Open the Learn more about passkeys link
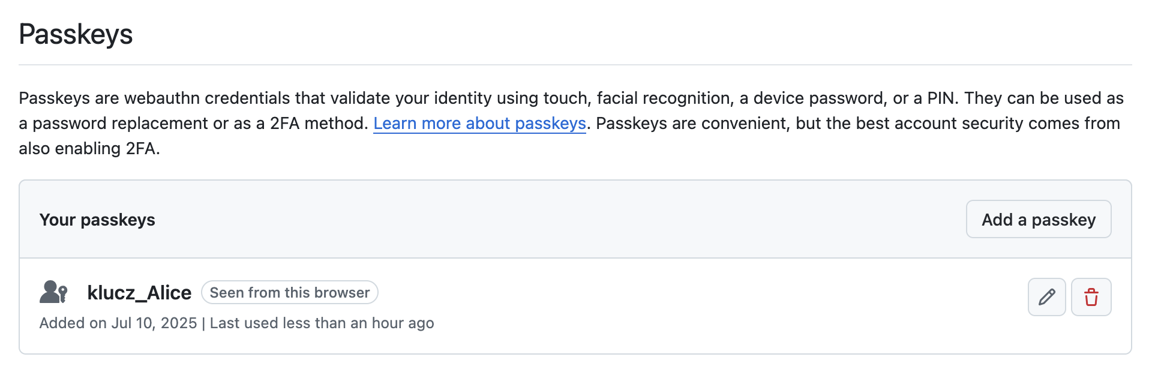Screen dimensions: 1170x384 479,124
